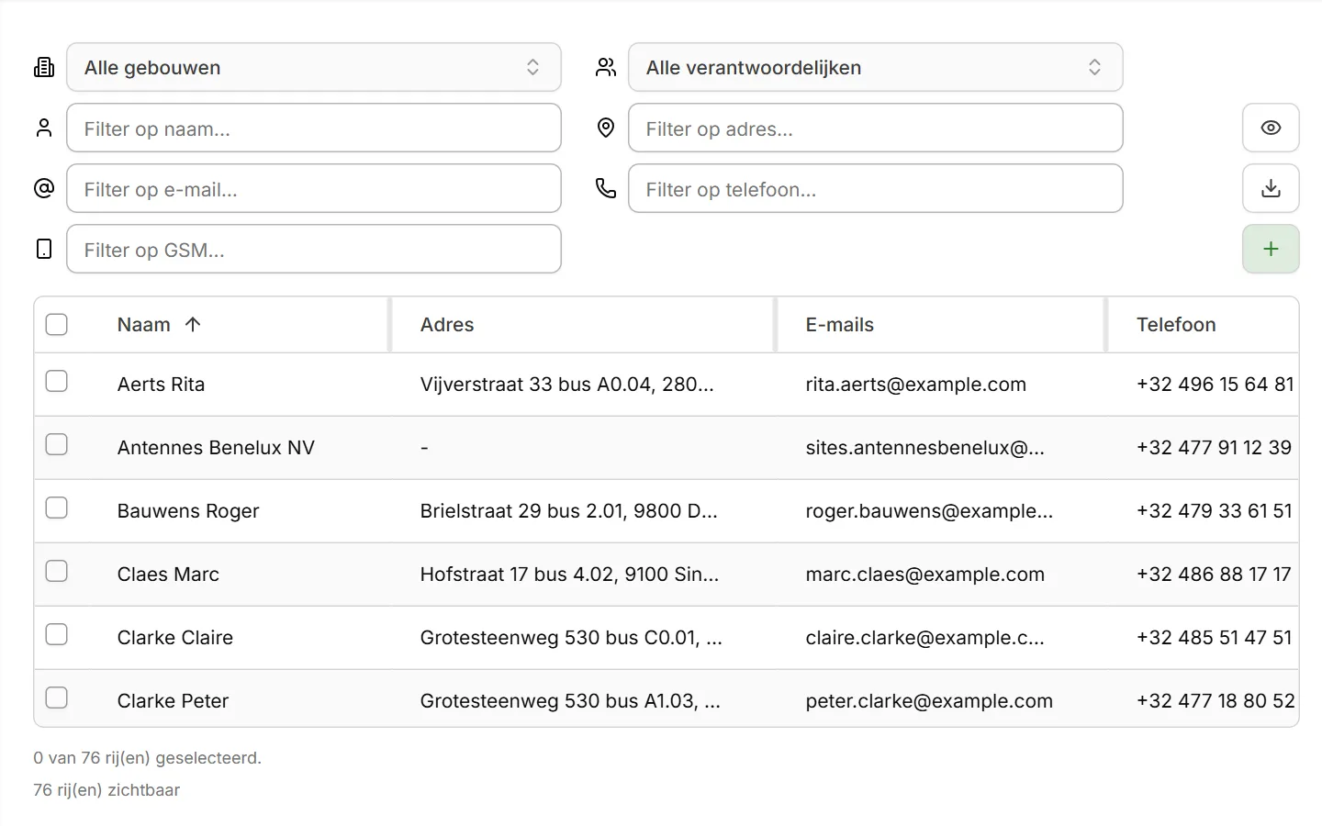The width and height of the screenshot is (1322, 826).
Task: Click the Telefoon column header
Action: 1176,325
